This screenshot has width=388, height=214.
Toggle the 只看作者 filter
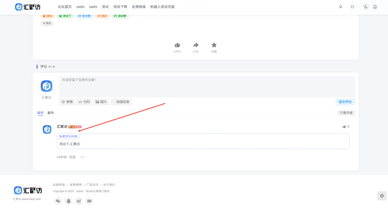(x=346, y=113)
